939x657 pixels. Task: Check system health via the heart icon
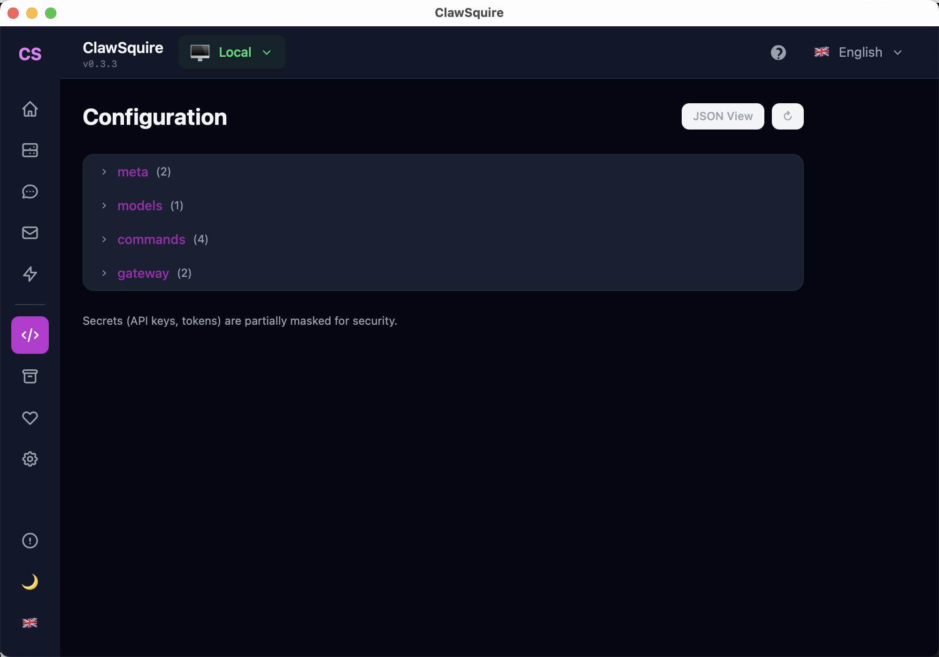click(30, 418)
